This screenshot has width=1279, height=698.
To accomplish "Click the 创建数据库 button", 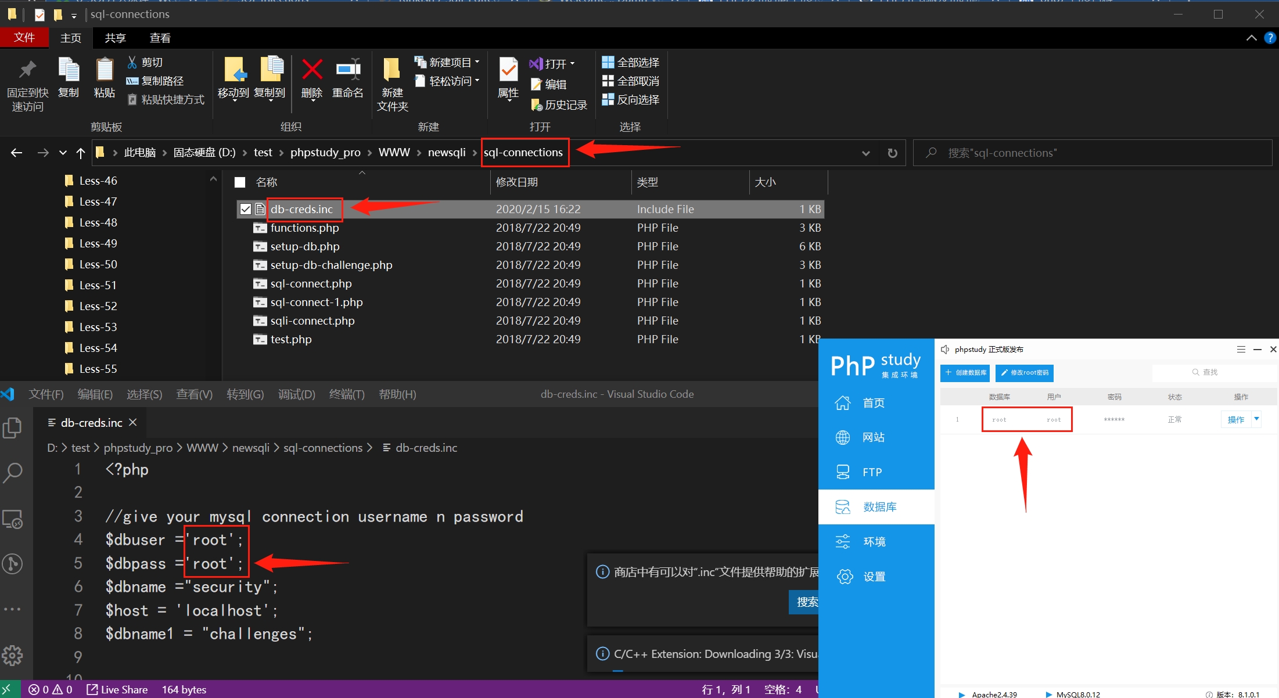I will tap(965, 372).
